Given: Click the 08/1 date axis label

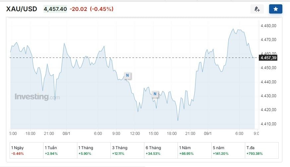Looking at the screenshot, I should click(67, 133).
